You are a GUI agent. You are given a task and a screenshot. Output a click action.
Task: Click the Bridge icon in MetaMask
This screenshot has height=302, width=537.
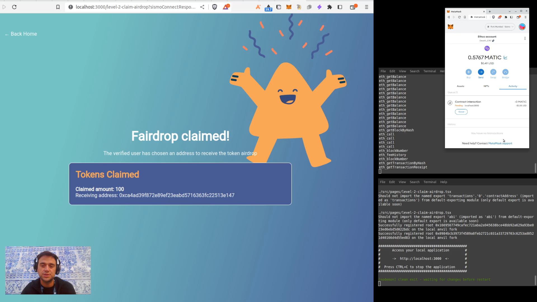pyautogui.click(x=505, y=72)
